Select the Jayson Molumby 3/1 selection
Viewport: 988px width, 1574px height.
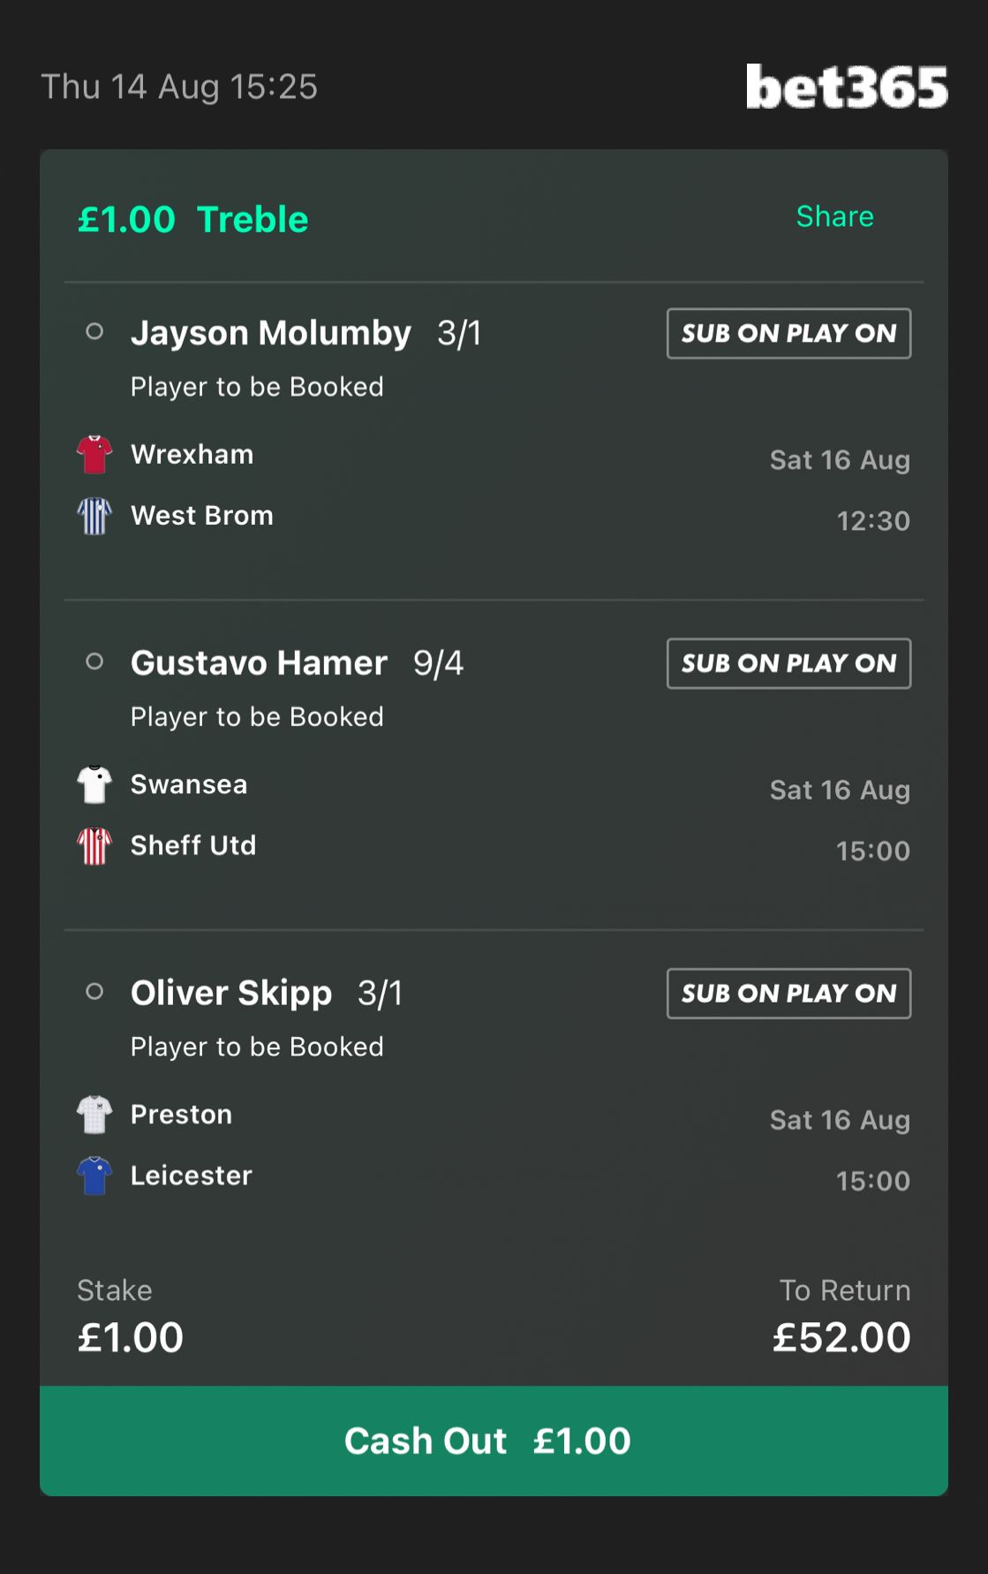(x=305, y=333)
